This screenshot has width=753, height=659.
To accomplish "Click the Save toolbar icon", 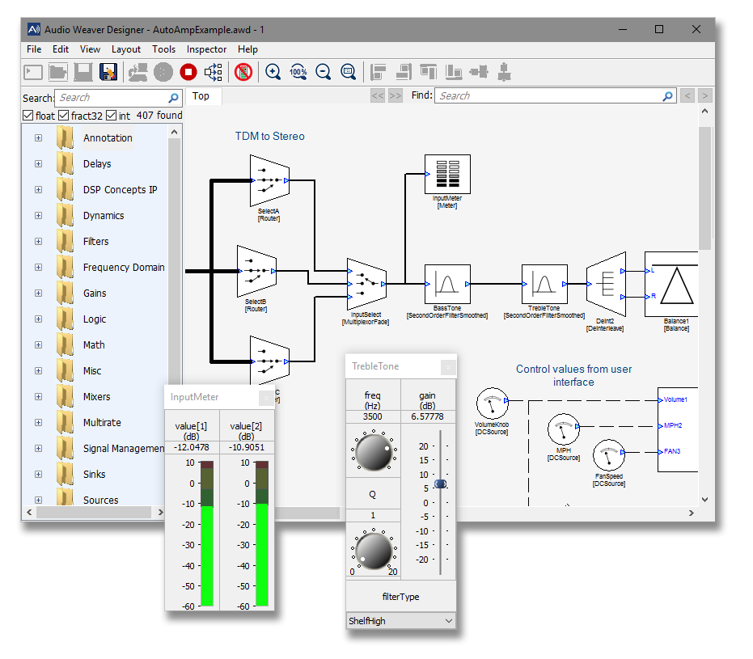I will 83,73.
